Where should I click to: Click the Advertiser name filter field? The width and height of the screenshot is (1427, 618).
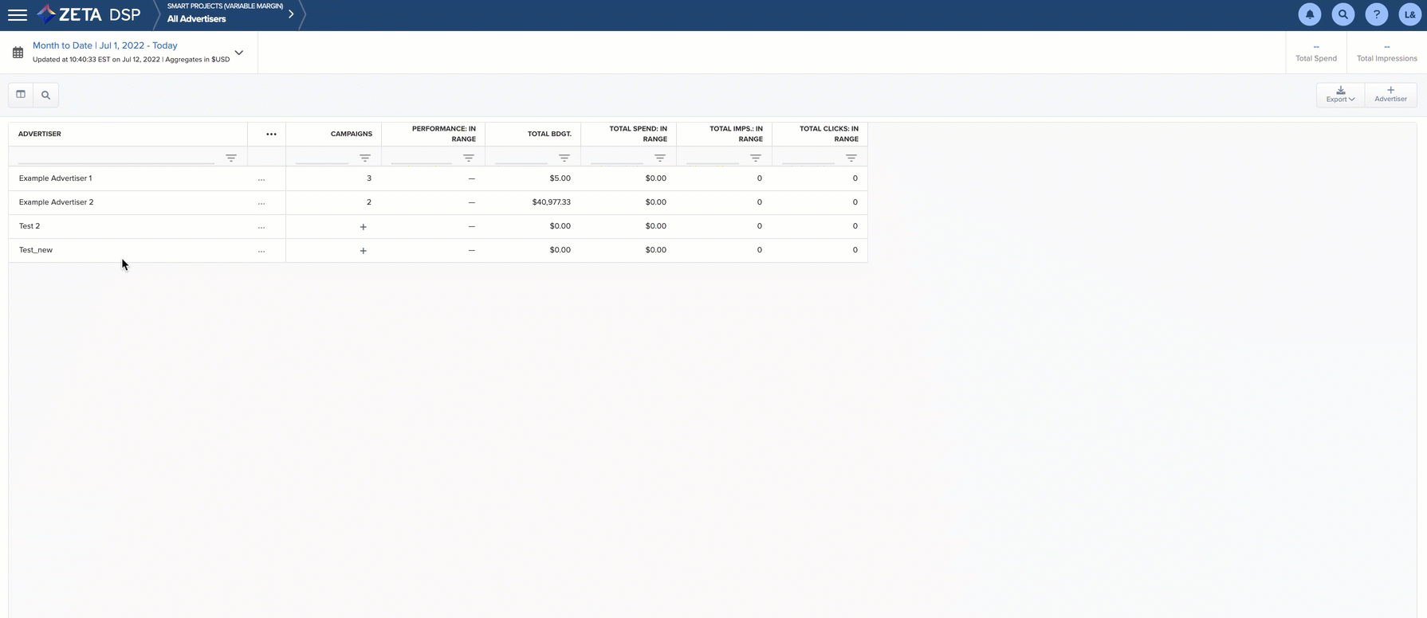[116, 158]
